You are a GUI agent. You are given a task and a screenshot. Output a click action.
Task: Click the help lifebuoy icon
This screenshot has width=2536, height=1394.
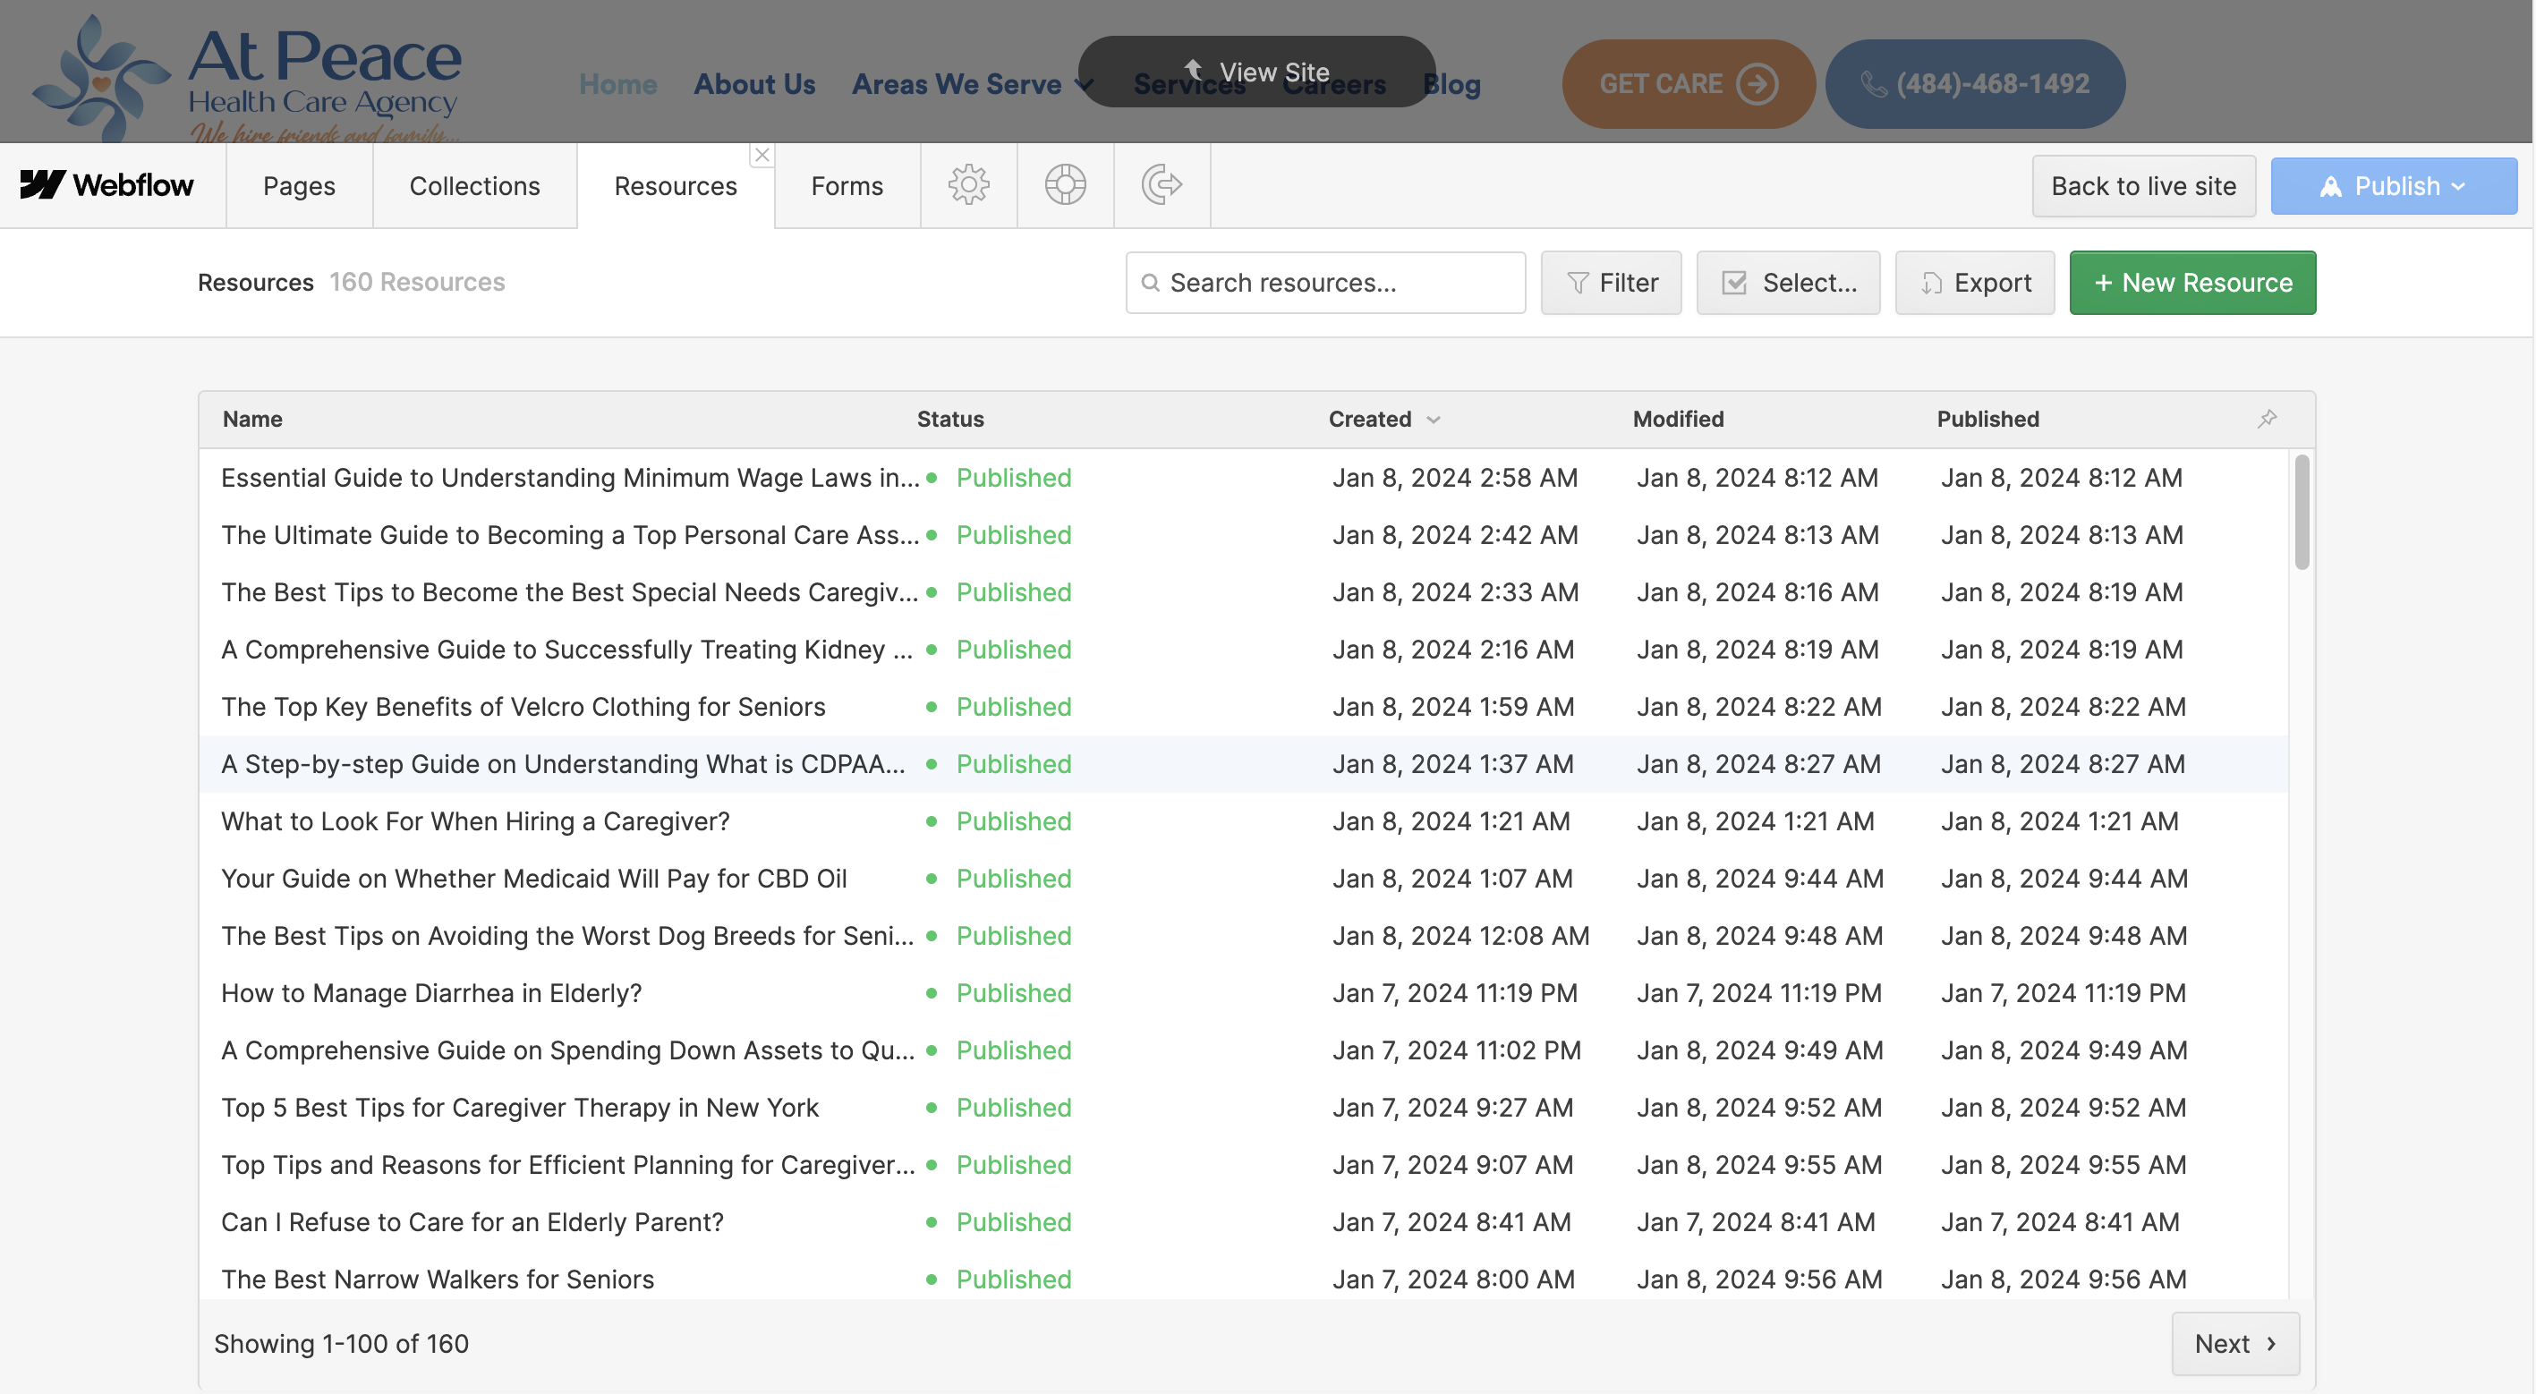coord(1064,185)
